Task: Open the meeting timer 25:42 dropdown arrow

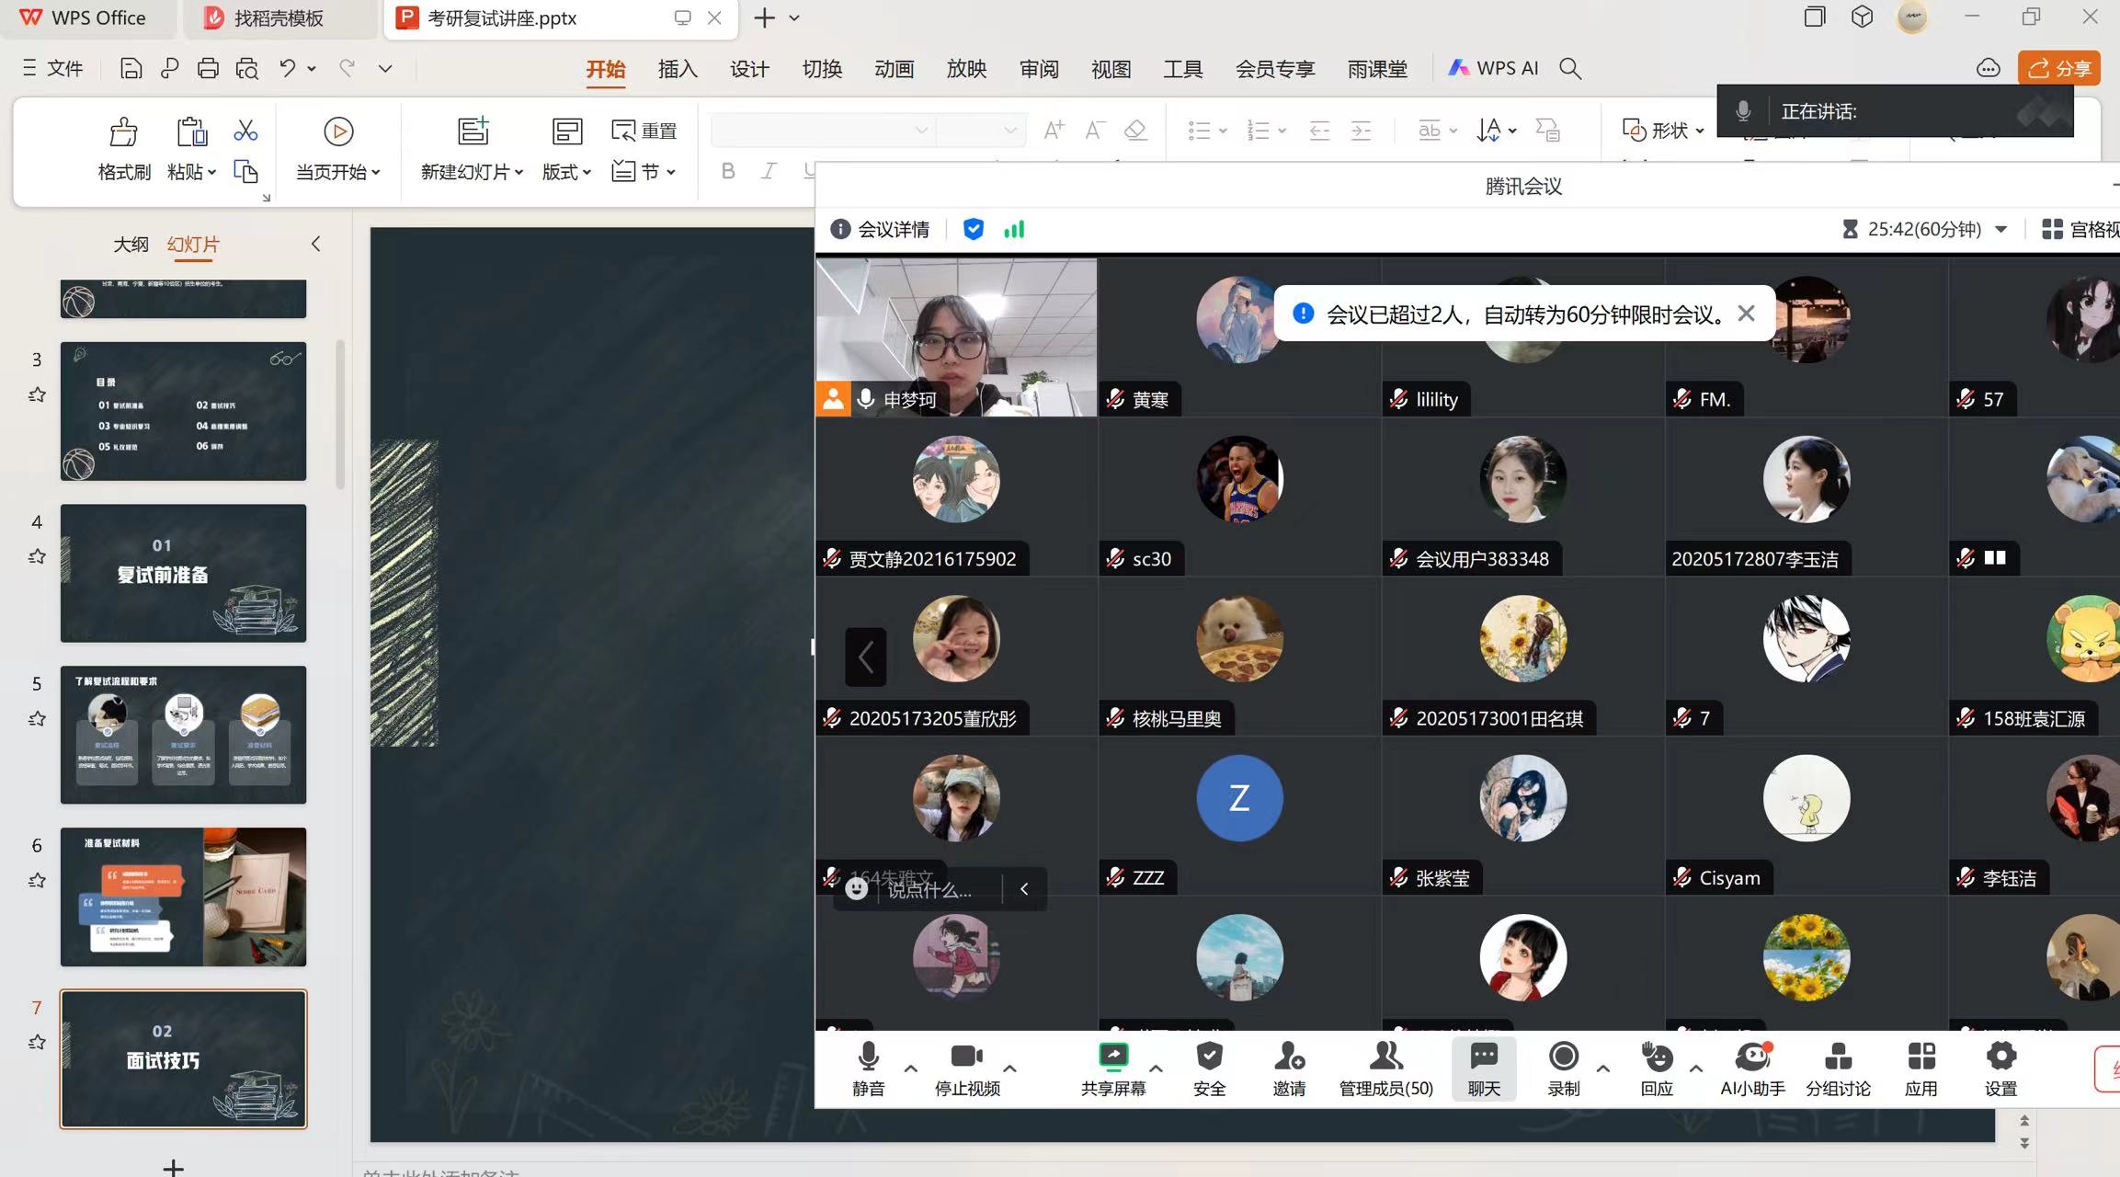Action: (2001, 230)
